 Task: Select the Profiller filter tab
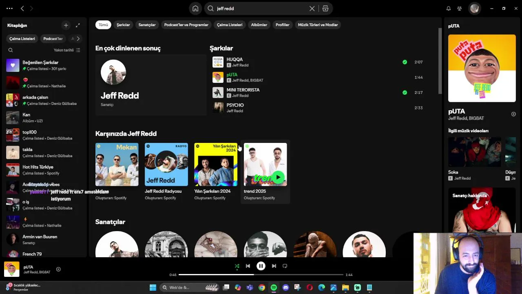pos(282,25)
